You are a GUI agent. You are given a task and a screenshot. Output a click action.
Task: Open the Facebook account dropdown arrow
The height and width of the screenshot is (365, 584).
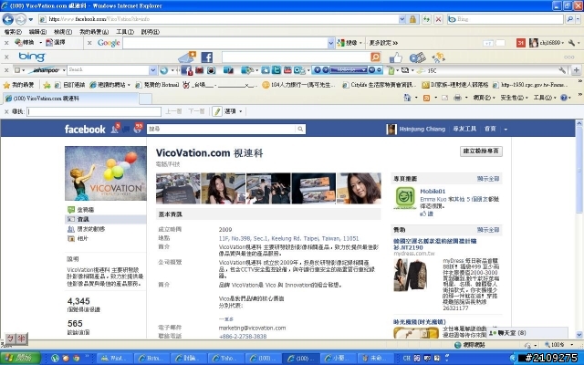(x=506, y=130)
